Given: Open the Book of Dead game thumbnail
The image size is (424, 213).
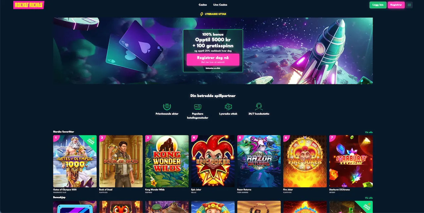Looking at the screenshot, I should [x=121, y=161].
